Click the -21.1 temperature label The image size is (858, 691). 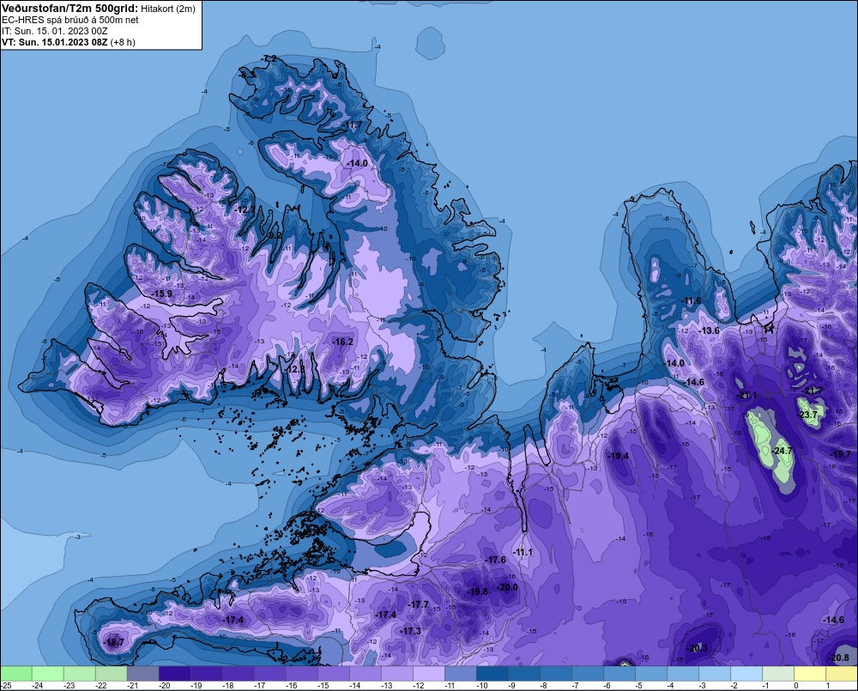[747, 395]
